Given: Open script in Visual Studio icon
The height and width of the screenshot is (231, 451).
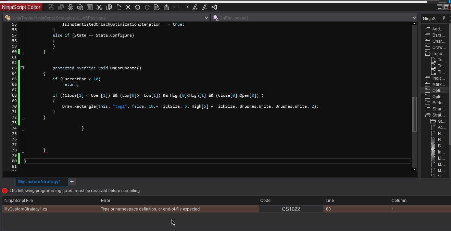Looking at the screenshot, I should click(x=214, y=7).
